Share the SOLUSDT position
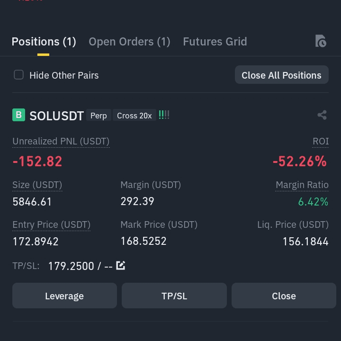This screenshot has width=341, height=341. 322,115
